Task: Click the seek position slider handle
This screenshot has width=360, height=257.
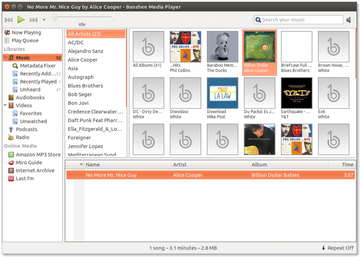Action: (55, 18)
